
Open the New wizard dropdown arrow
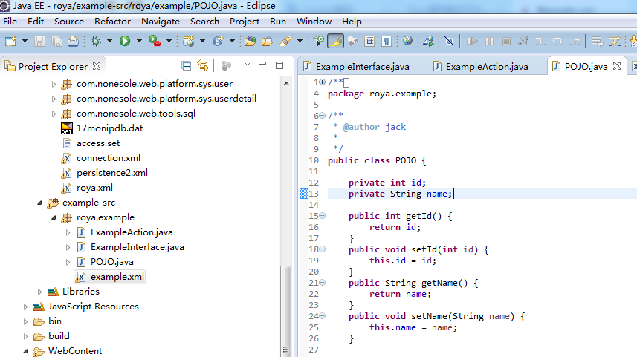point(25,41)
